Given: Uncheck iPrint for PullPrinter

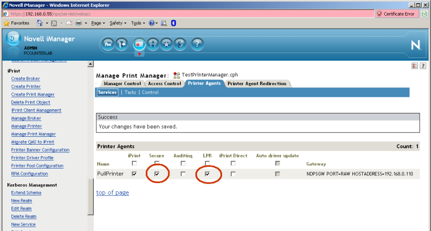Looking at the screenshot, I should click(x=134, y=174).
